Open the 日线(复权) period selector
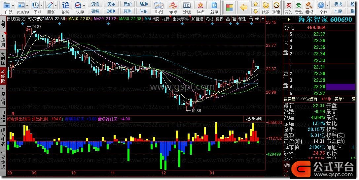This screenshot has height=180, width=359. click(16, 19)
